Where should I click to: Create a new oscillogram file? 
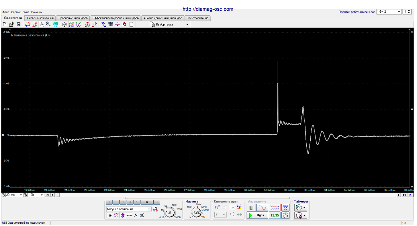[x=5, y=25]
